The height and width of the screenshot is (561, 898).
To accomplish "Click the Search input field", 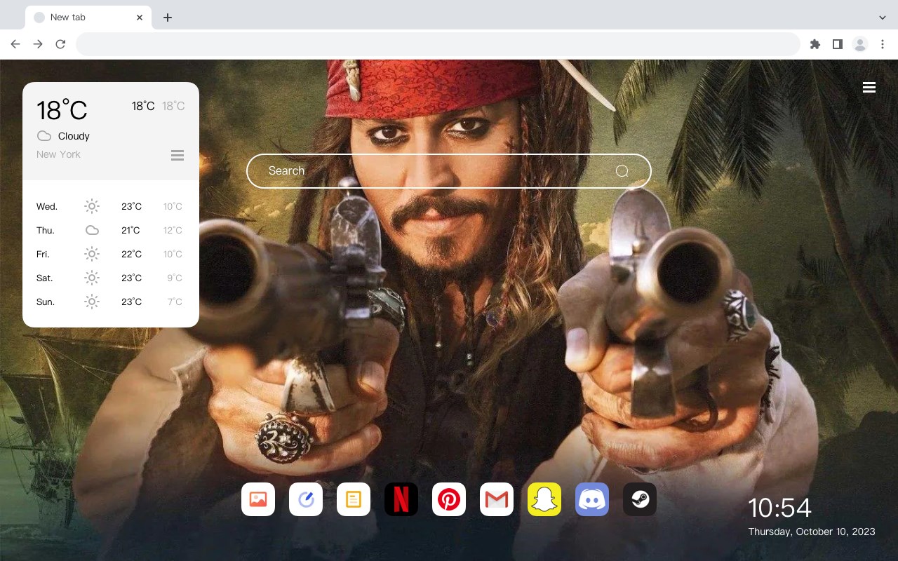I will point(449,171).
